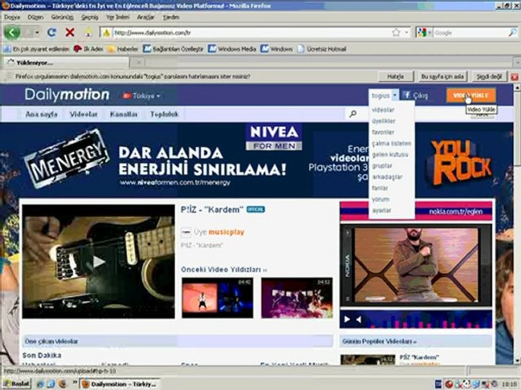The width and height of the screenshot is (521, 390).
Task: Go to Ana sayfa in site navigation
Action: pyautogui.click(x=41, y=114)
